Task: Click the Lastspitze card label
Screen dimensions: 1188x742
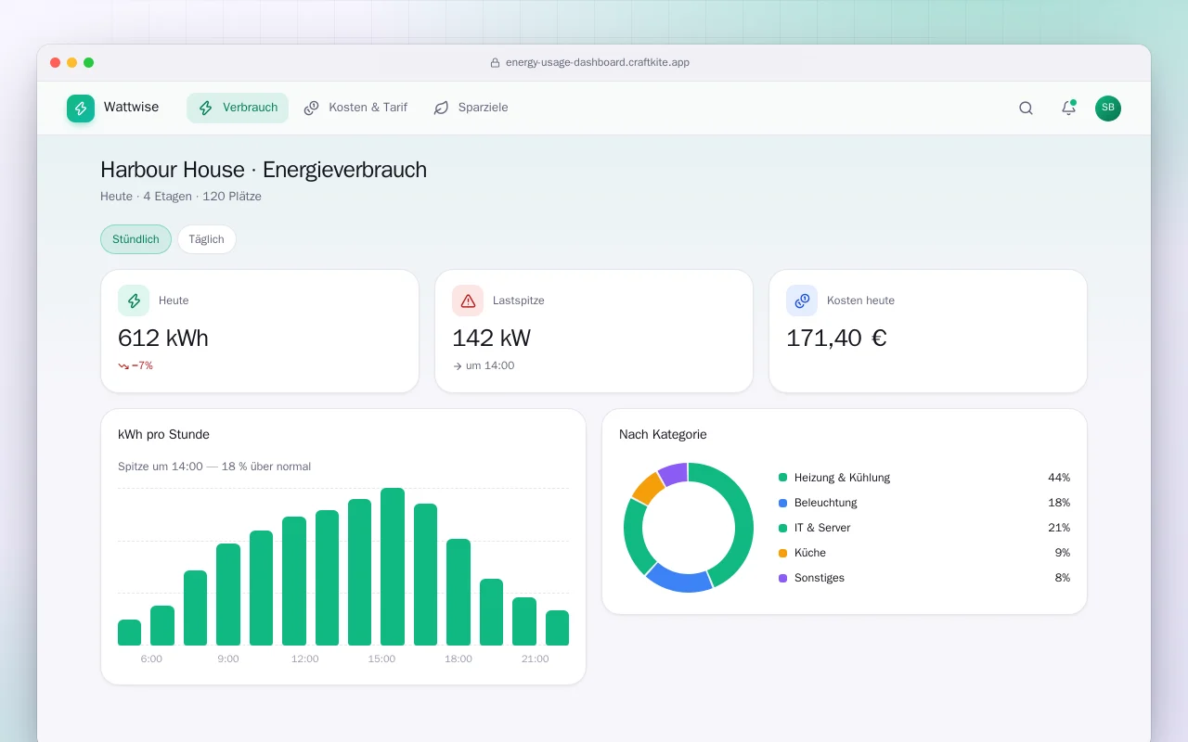Action: 519,301
